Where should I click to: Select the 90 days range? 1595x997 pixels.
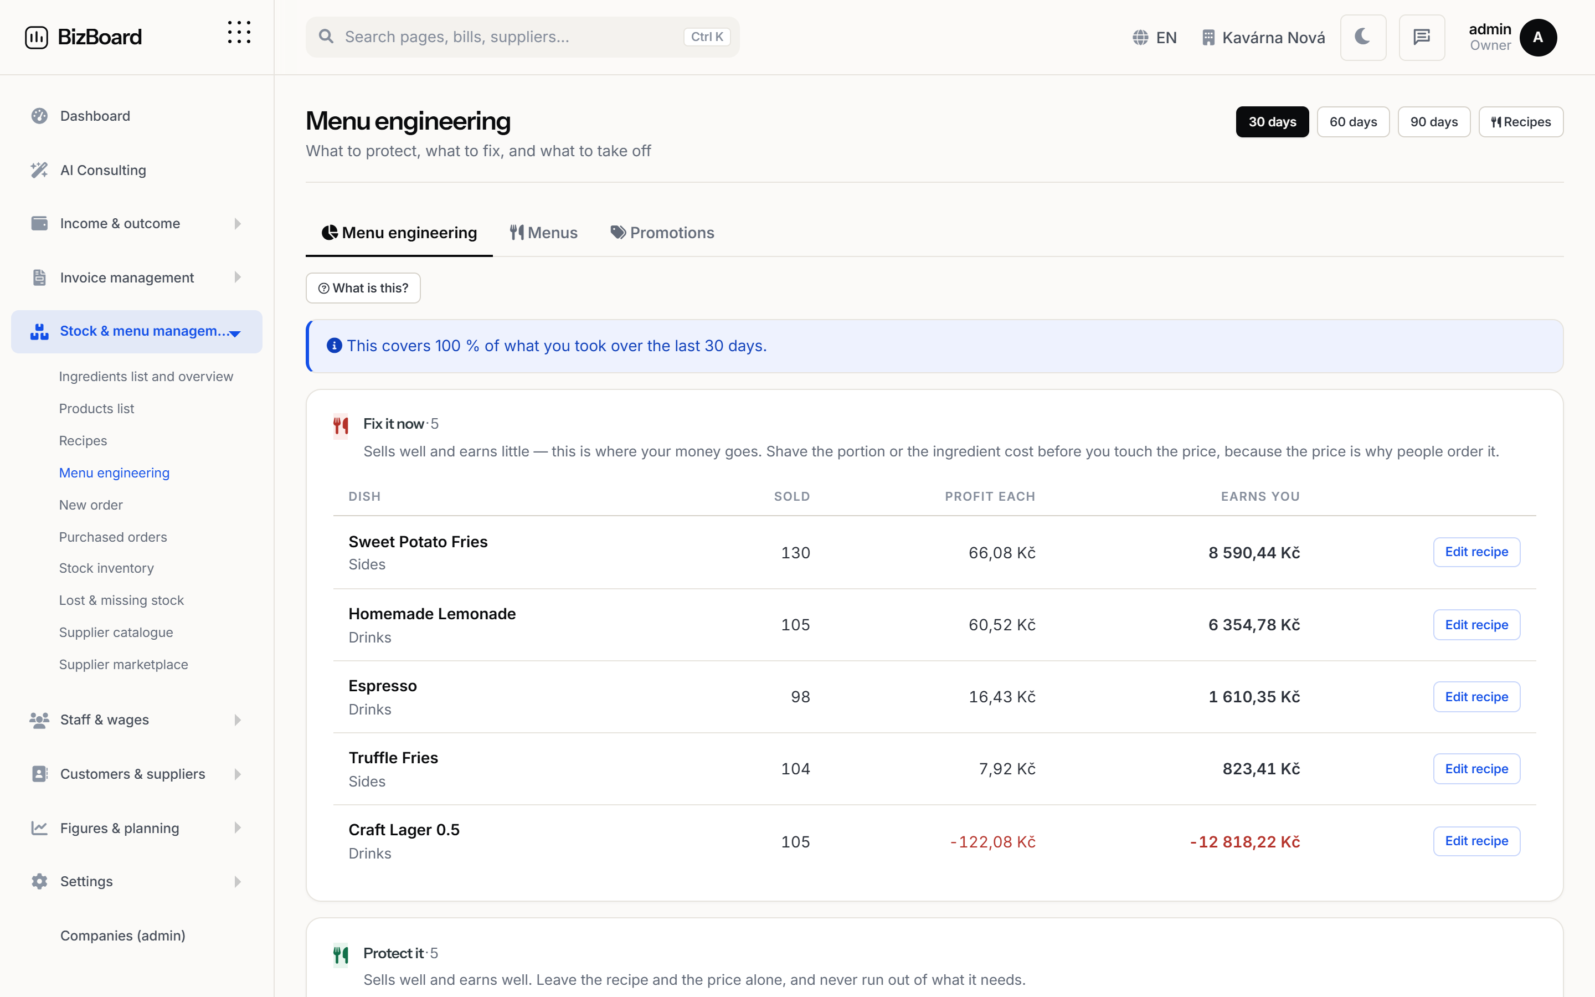click(1434, 122)
